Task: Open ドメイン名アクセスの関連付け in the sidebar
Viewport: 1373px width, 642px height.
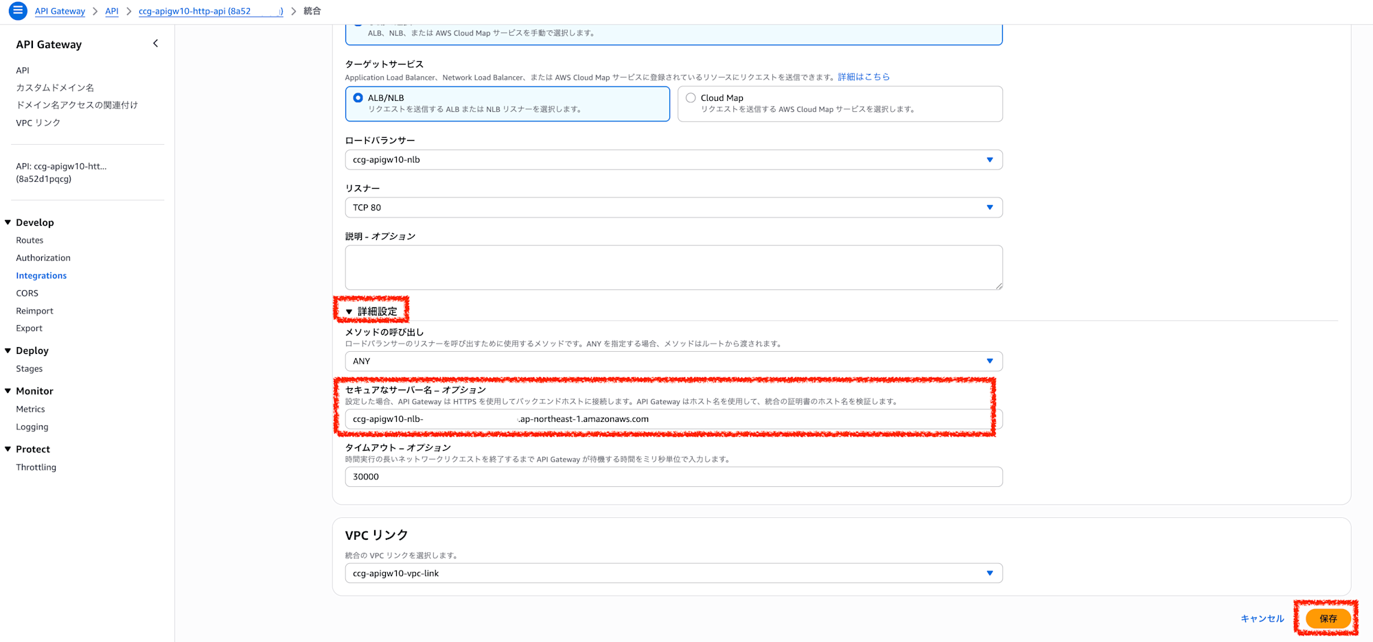Action: click(x=77, y=105)
